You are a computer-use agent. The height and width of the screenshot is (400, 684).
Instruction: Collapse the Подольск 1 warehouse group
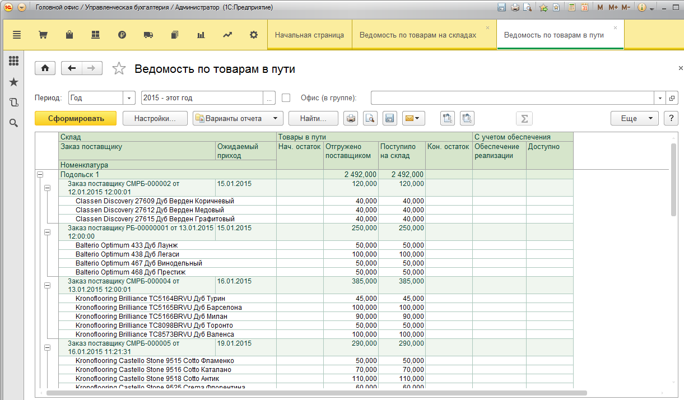(x=40, y=175)
